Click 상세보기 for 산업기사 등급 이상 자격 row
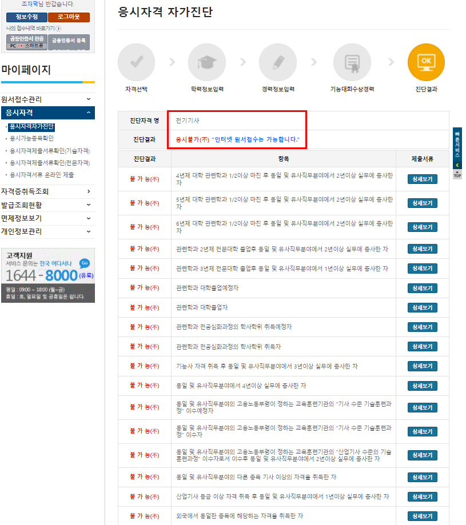The width and height of the screenshot is (466, 525). [x=422, y=496]
